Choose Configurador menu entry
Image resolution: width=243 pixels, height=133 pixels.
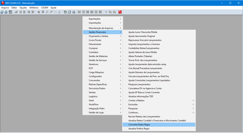click(102, 77)
